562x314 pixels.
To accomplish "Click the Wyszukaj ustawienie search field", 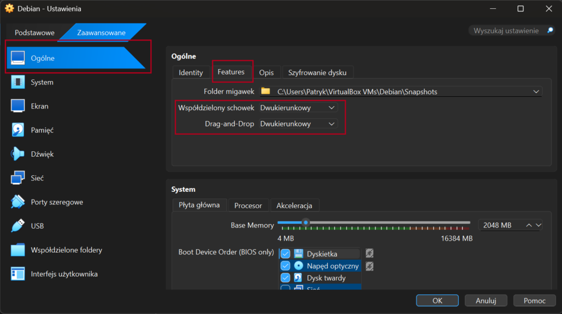I will (506, 31).
